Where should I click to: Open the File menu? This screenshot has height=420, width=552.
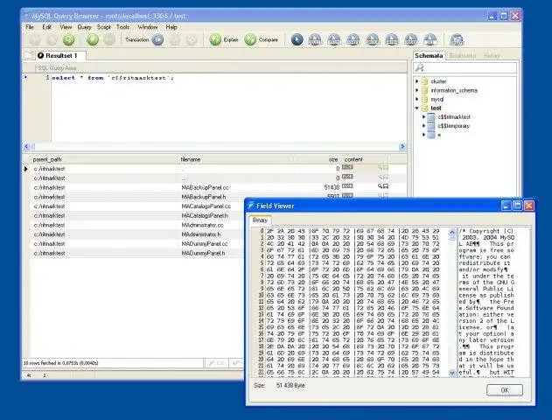pyautogui.click(x=30, y=27)
